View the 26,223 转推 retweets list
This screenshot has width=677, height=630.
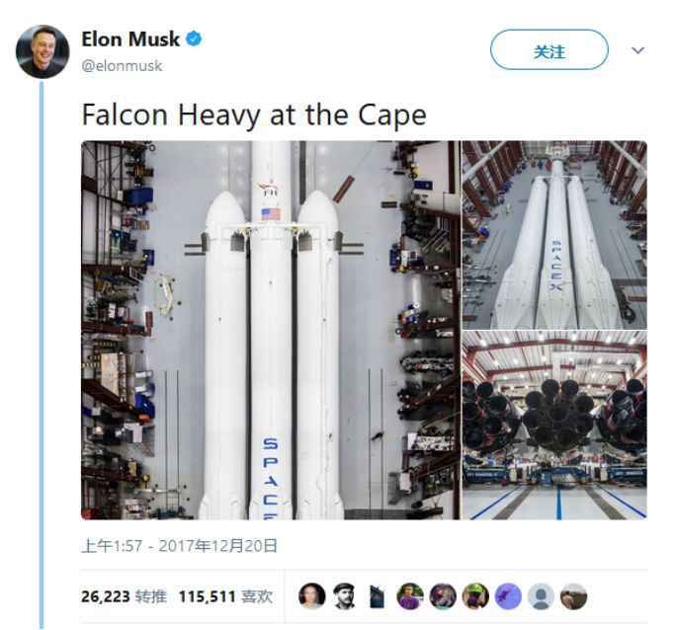coord(124,596)
